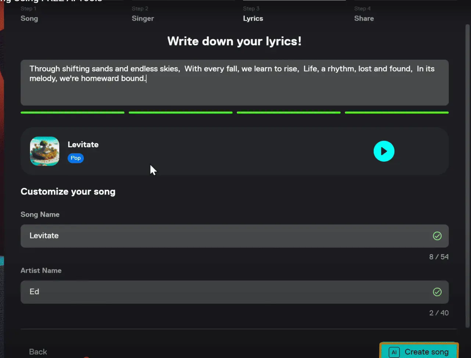Go back using the Back button
The width and height of the screenshot is (471, 358).
[38, 351]
